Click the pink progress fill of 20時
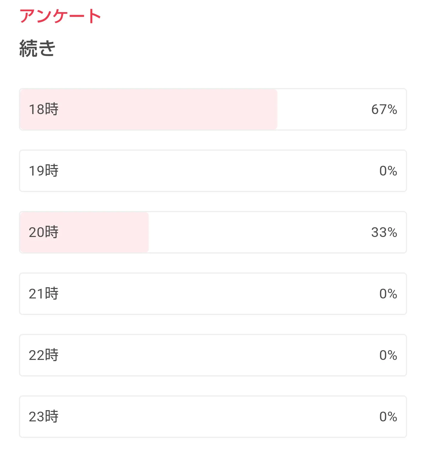Screen dimensions: 426x453 pyautogui.click(x=104, y=232)
